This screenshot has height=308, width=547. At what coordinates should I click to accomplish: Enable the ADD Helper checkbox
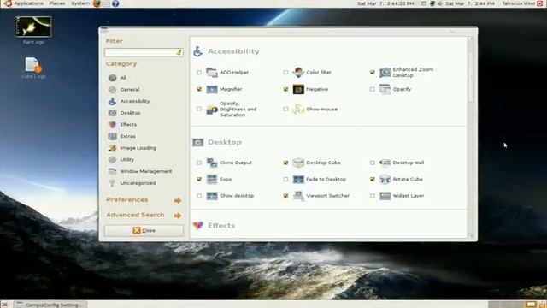point(199,72)
